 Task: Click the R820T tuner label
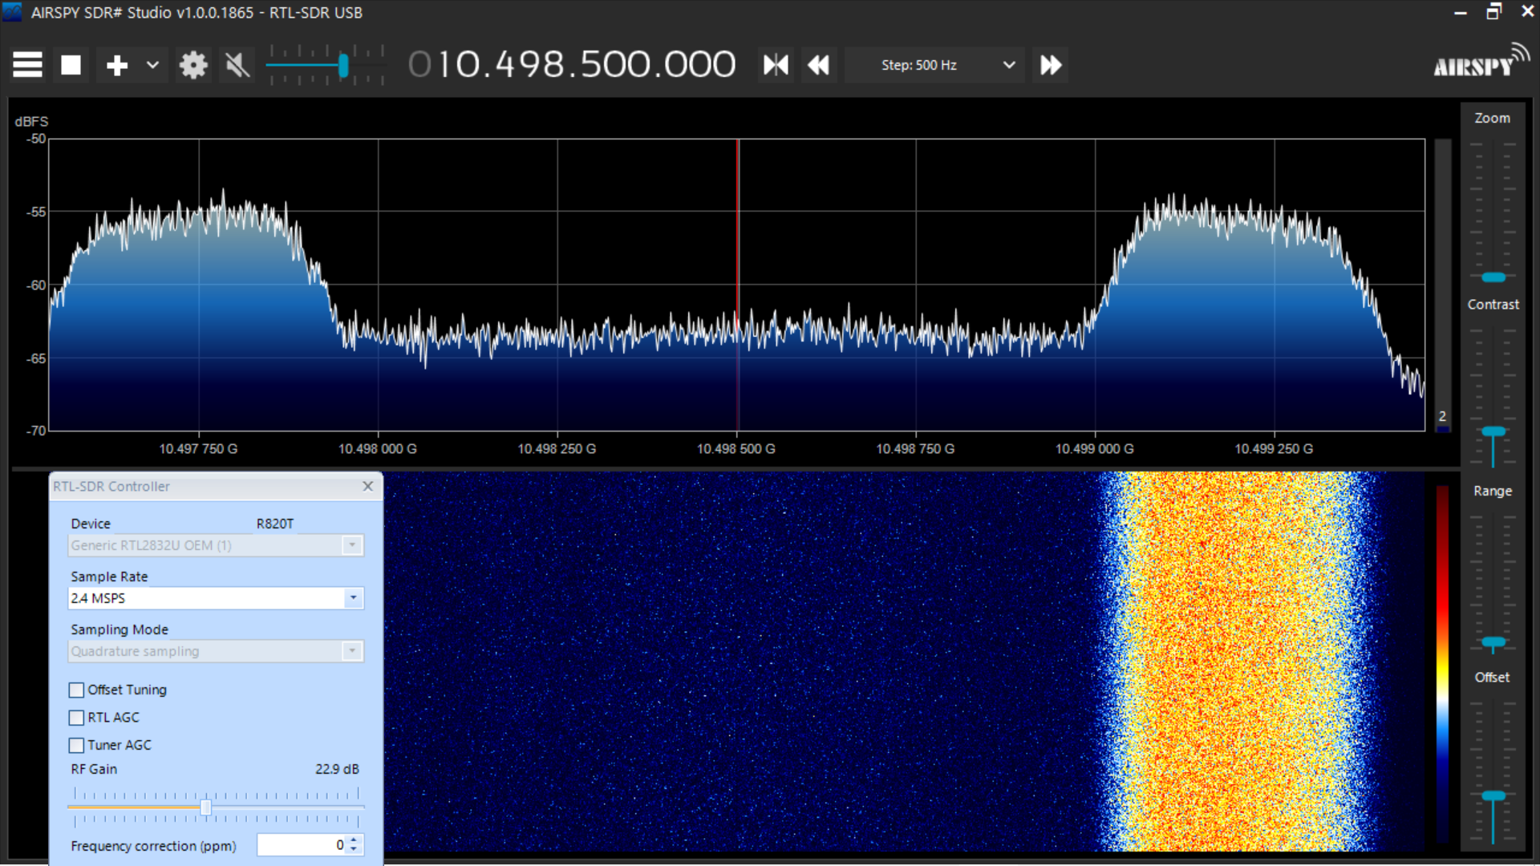click(275, 524)
